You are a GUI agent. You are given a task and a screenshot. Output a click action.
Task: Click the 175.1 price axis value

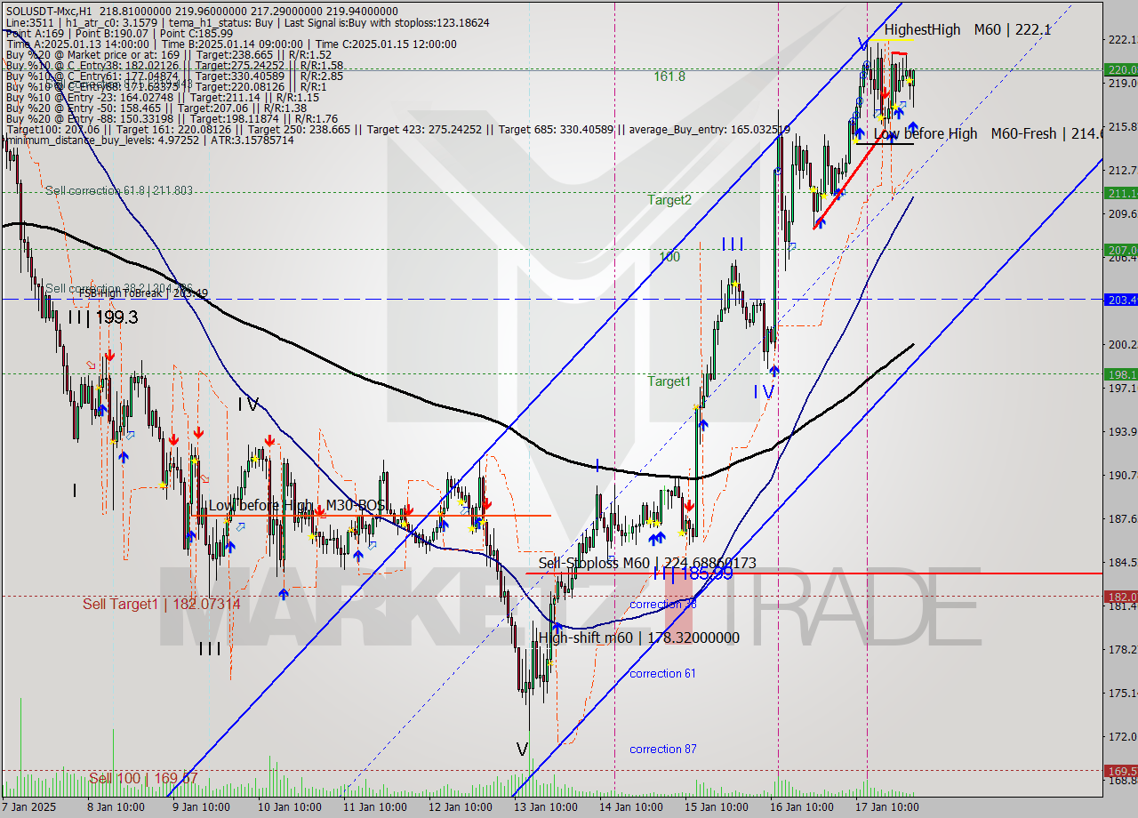point(1122,693)
